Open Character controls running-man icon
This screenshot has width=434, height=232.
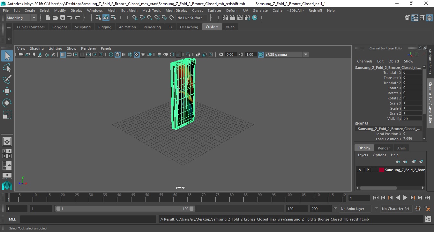pos(427,209)
